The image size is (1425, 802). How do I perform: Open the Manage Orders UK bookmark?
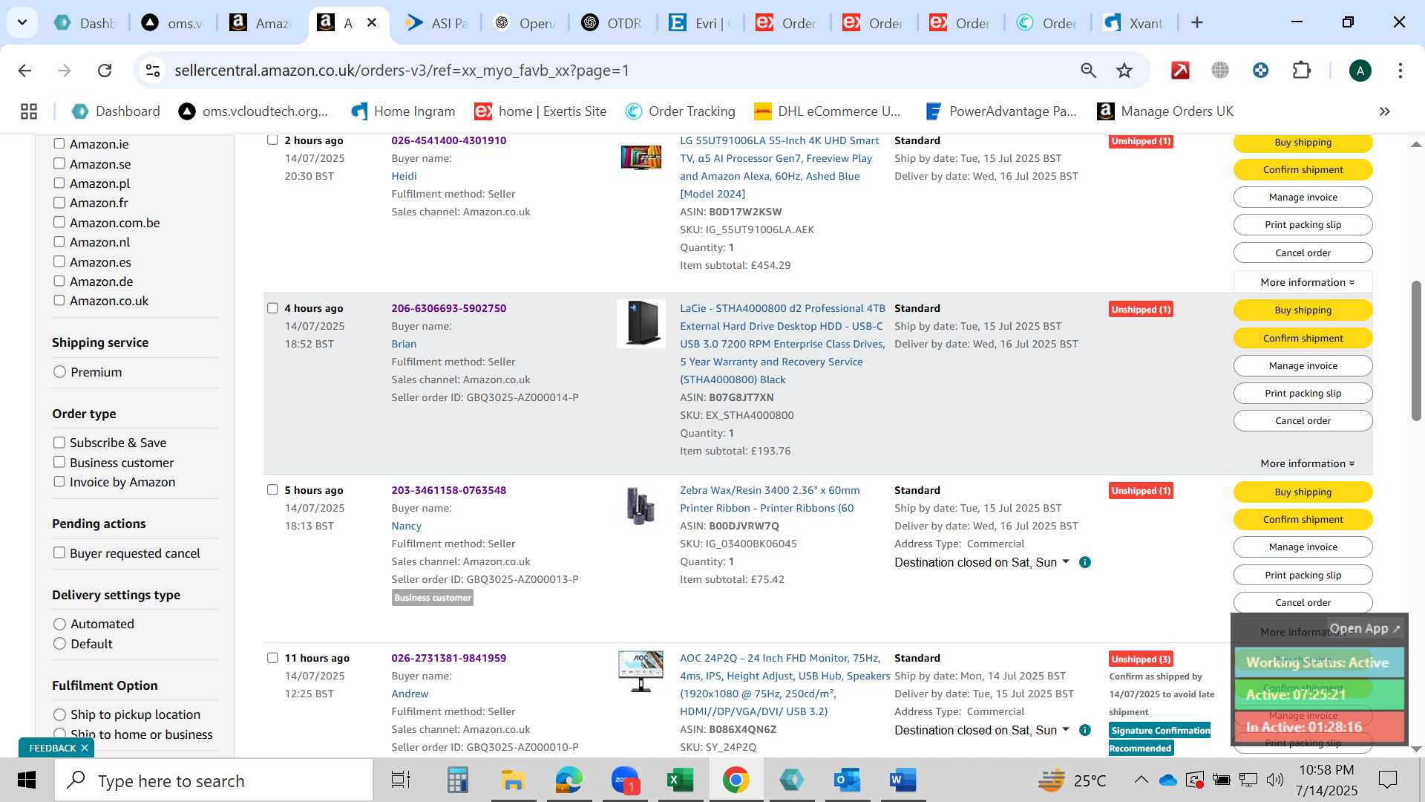[1165, 111]
